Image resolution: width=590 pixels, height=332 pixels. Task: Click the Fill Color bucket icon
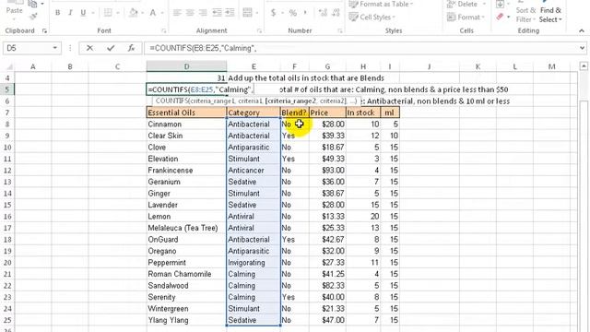pos(133,13)
